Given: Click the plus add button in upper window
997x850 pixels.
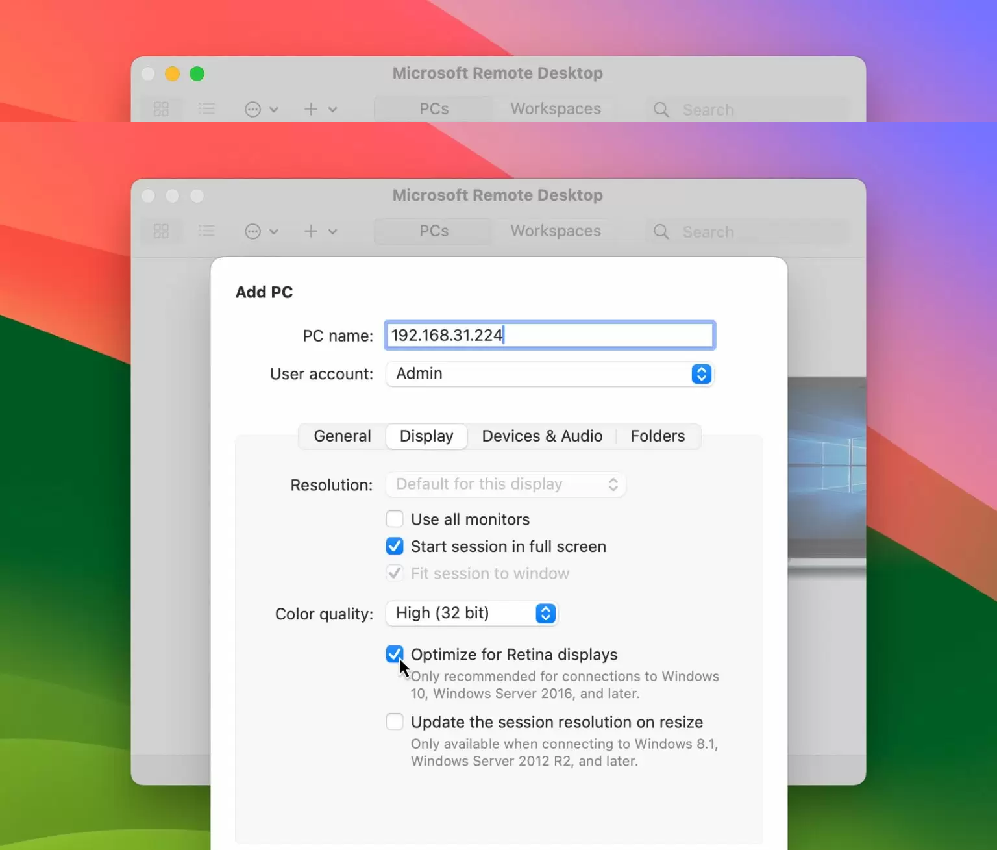Looking at the screenshot, I should (x=311, y=109).
